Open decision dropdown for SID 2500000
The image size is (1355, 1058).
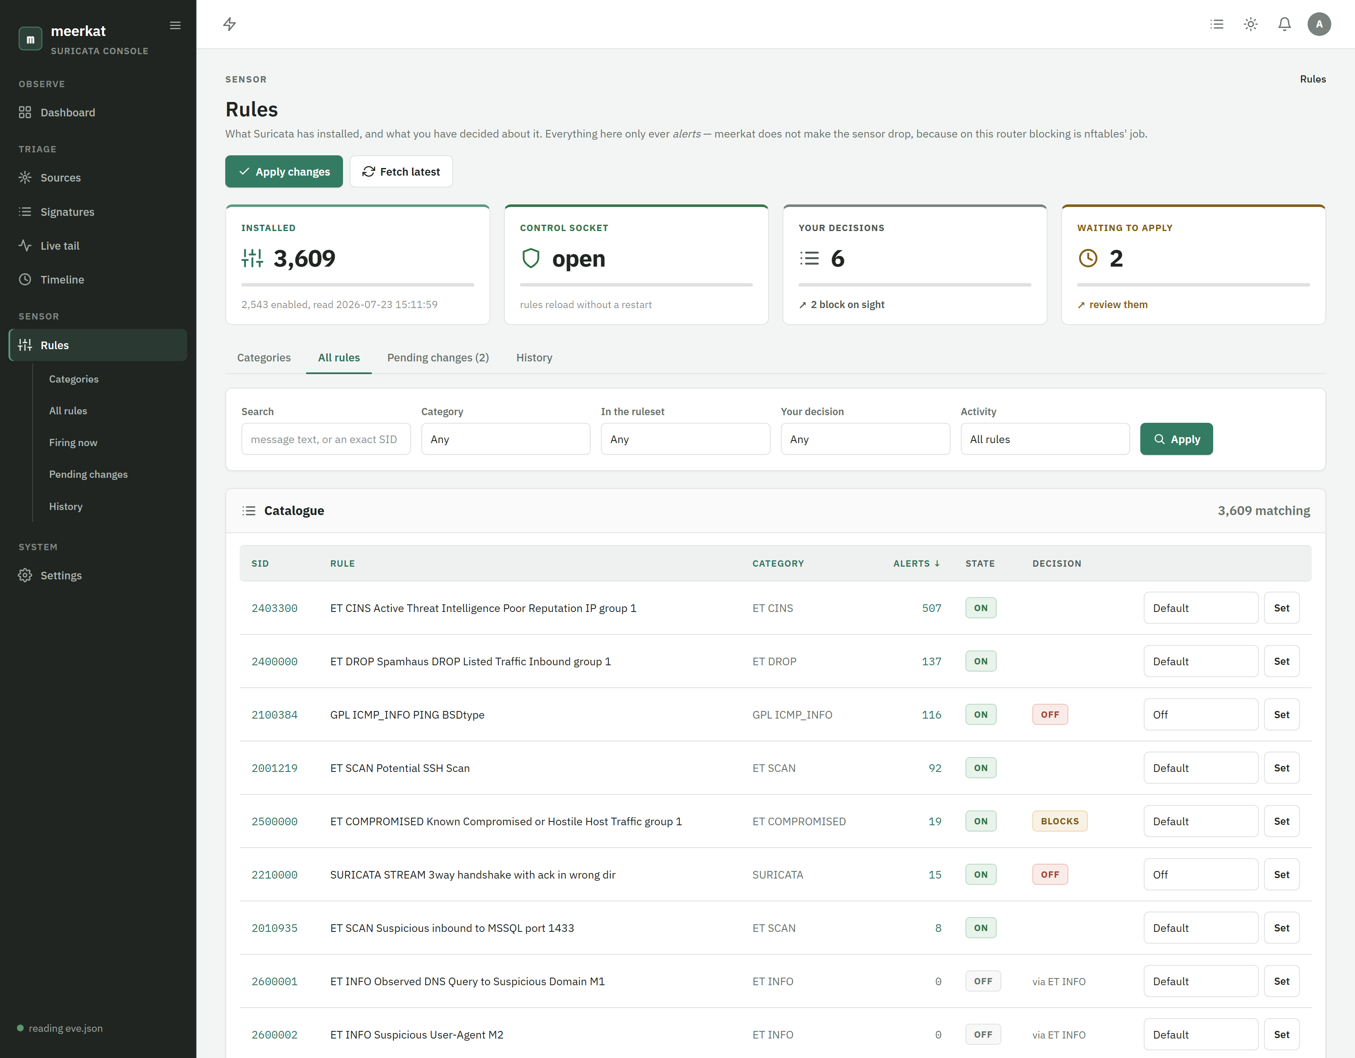(1200, 821)
